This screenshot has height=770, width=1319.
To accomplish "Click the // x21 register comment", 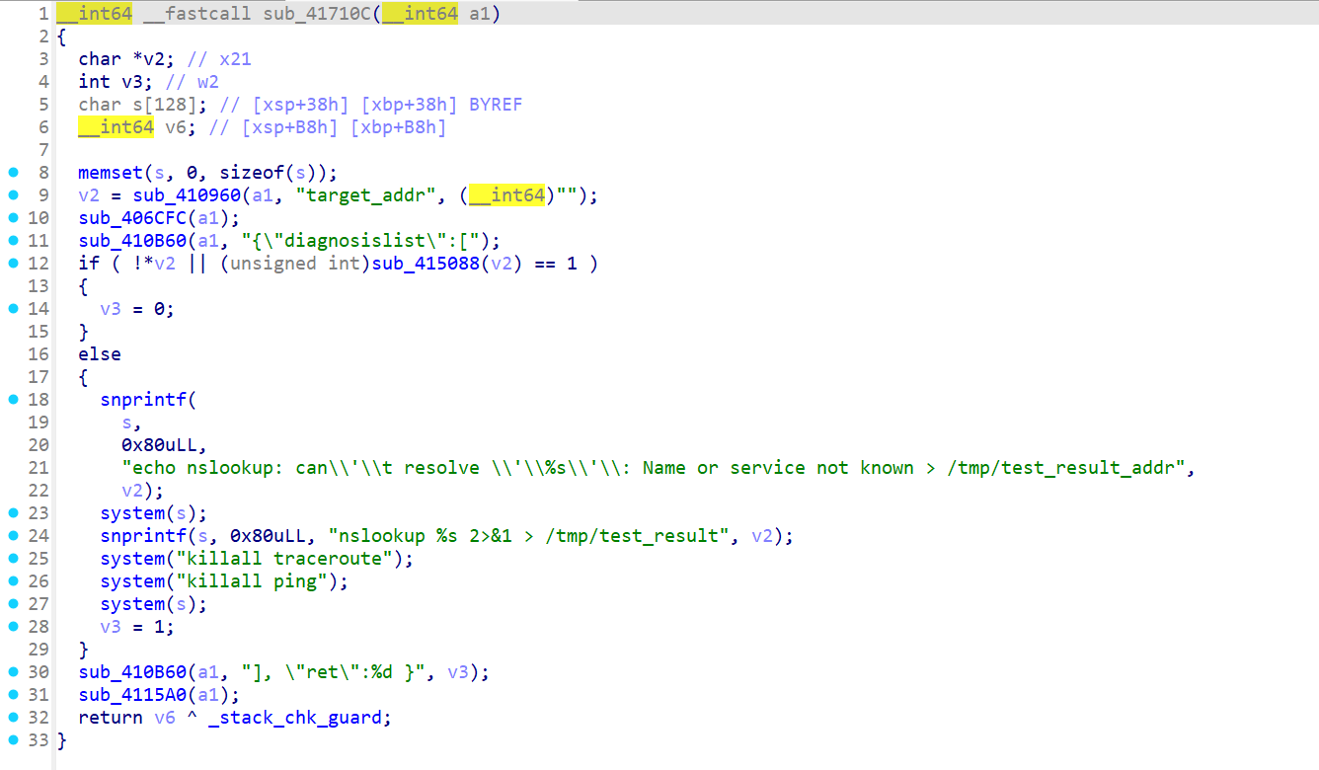I will [219, 59].
